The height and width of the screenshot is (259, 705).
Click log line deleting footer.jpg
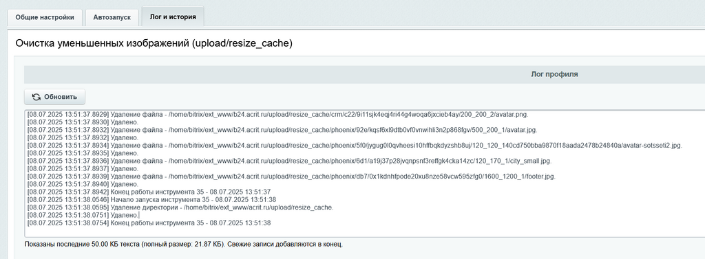(291, 177)
